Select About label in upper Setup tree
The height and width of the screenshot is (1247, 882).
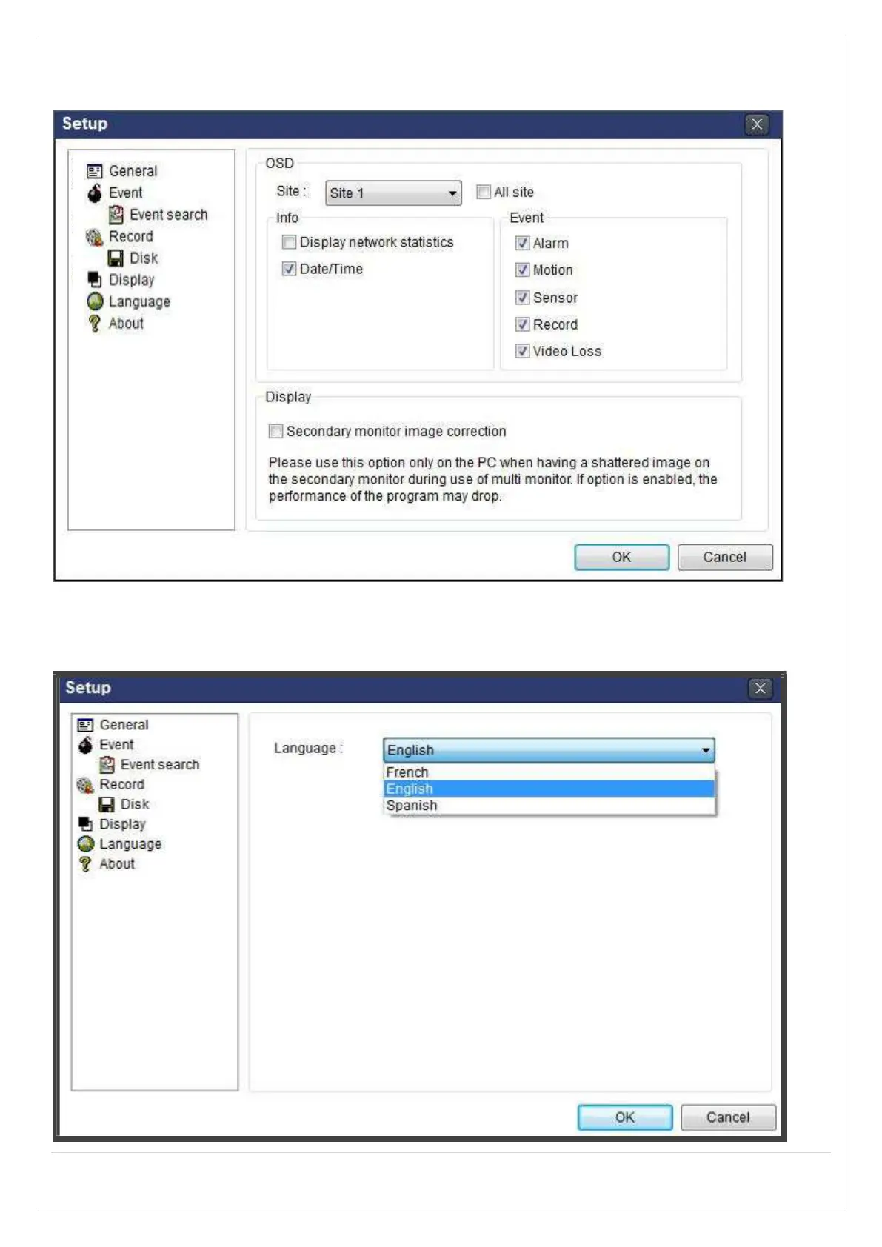click(x=127, y=324)
